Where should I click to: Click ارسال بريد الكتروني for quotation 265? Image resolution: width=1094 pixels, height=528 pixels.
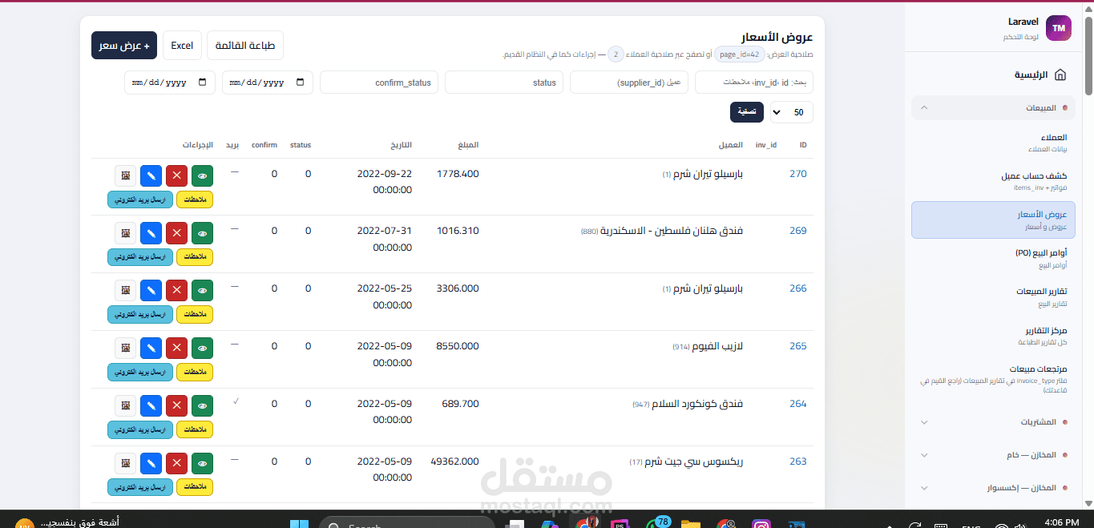tap(140, 372)
